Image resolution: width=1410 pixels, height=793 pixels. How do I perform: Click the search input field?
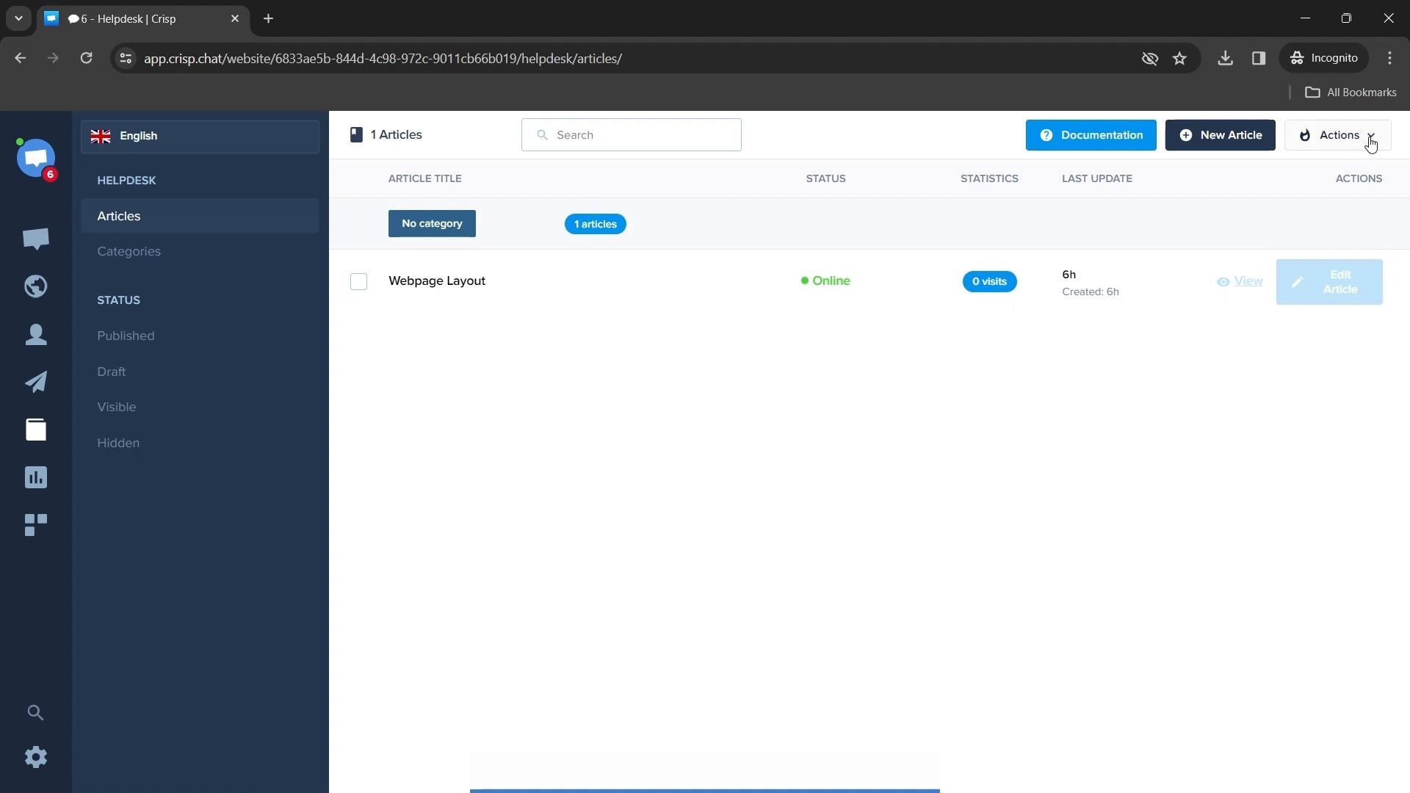pyautogui.click(x=632, y=134)
